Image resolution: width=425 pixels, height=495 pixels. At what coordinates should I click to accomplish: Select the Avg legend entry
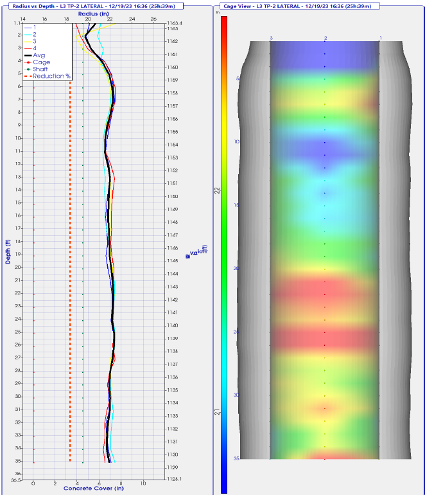point(35,55)
